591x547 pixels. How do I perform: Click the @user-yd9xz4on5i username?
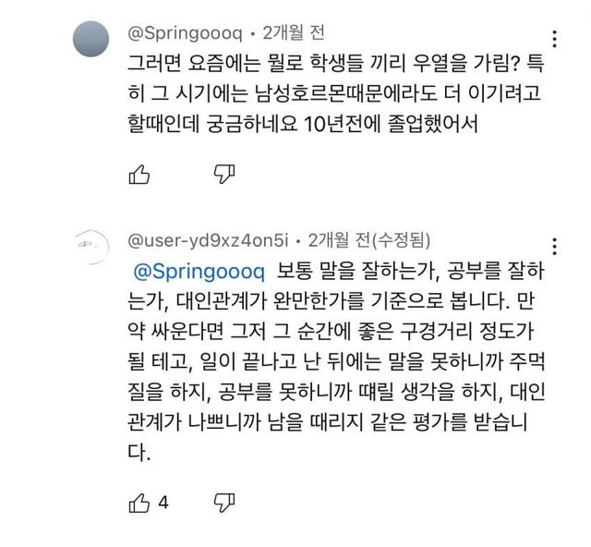click(210, 241)
